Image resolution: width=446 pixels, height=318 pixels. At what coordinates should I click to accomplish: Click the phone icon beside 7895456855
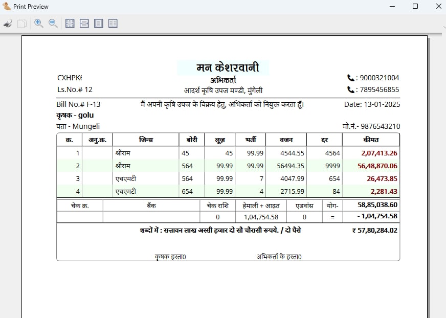pos(350,89)
